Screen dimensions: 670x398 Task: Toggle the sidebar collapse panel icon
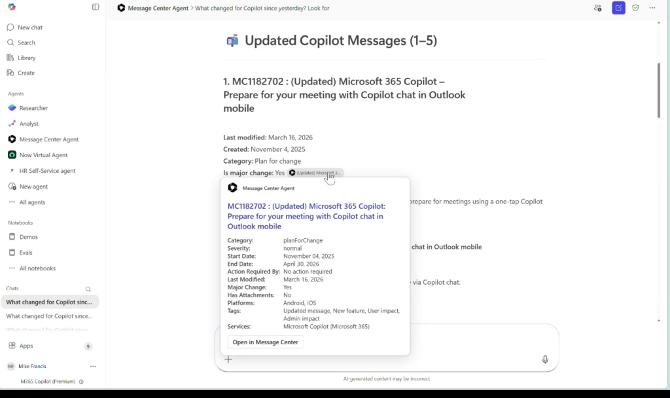click(96, 7)
